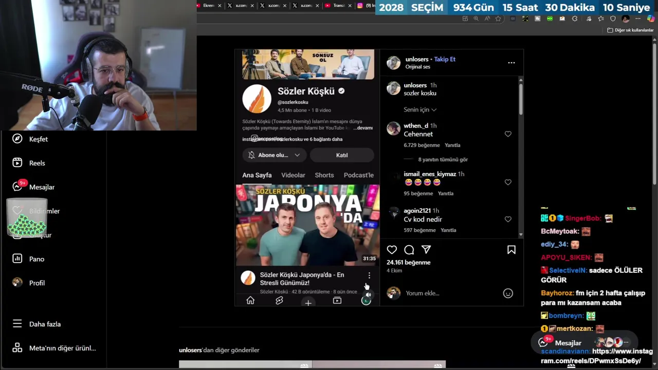Like ismail_enes_kiymaz's emoji comment
The width and height of the screenshot is (658, 370).
pyautogui.click(x=508, y=182)
